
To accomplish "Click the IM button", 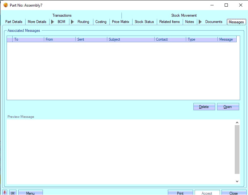I will point(13,193).
